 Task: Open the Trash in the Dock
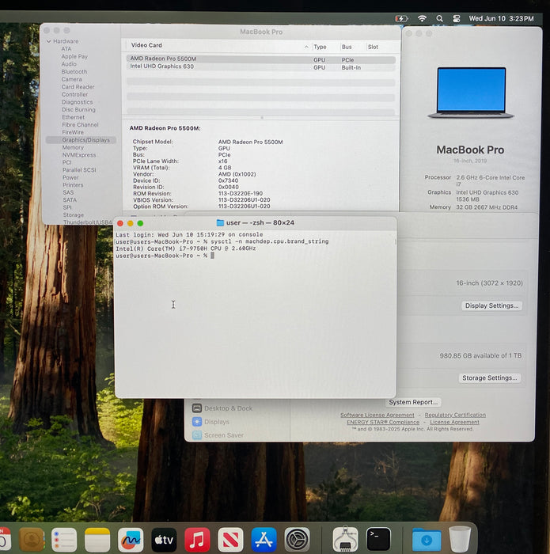[460, 540]
